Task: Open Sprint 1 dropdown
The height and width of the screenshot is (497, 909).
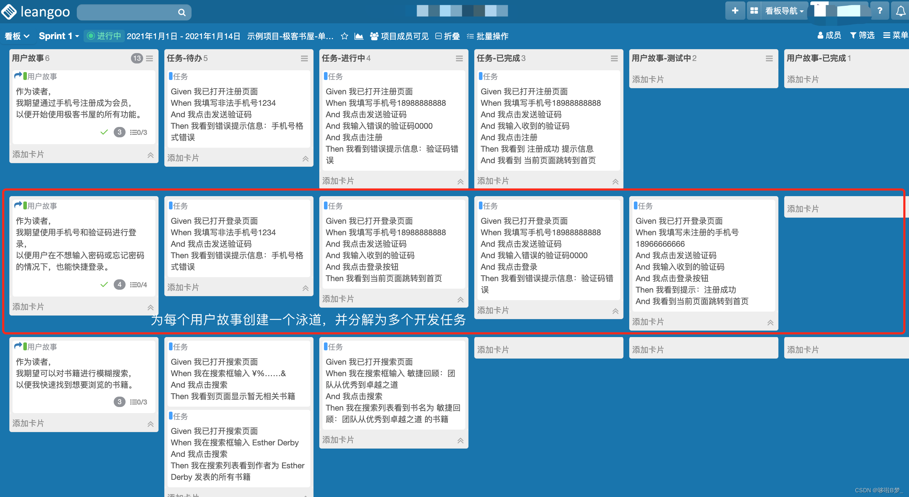Action: (x=59, y=36)
